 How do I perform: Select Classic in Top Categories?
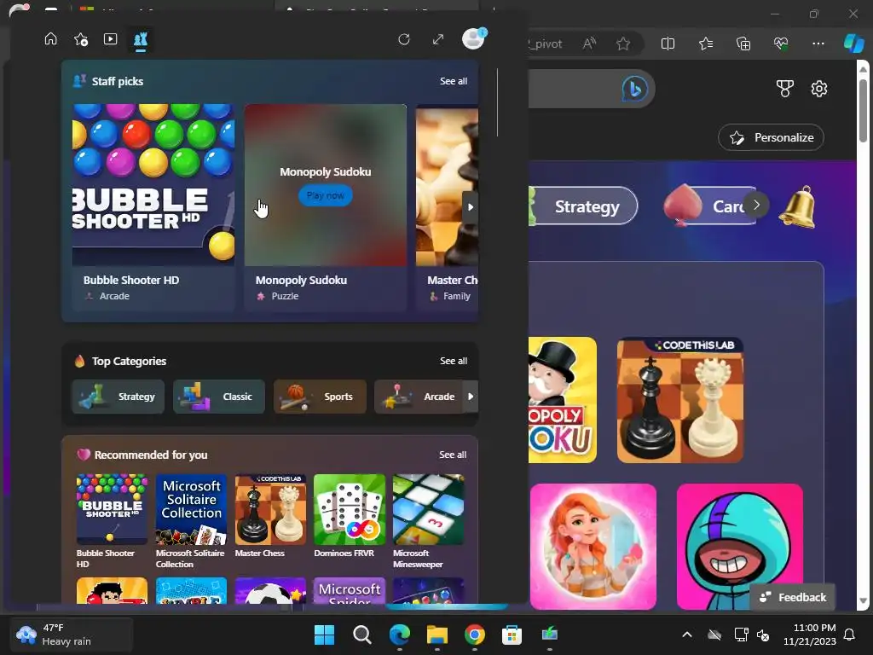(219, 397)
